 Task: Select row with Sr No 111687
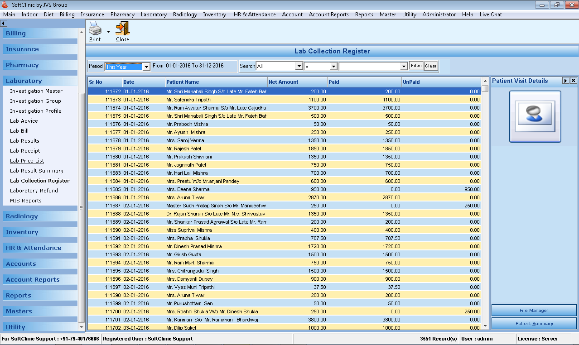pos(284,206)
